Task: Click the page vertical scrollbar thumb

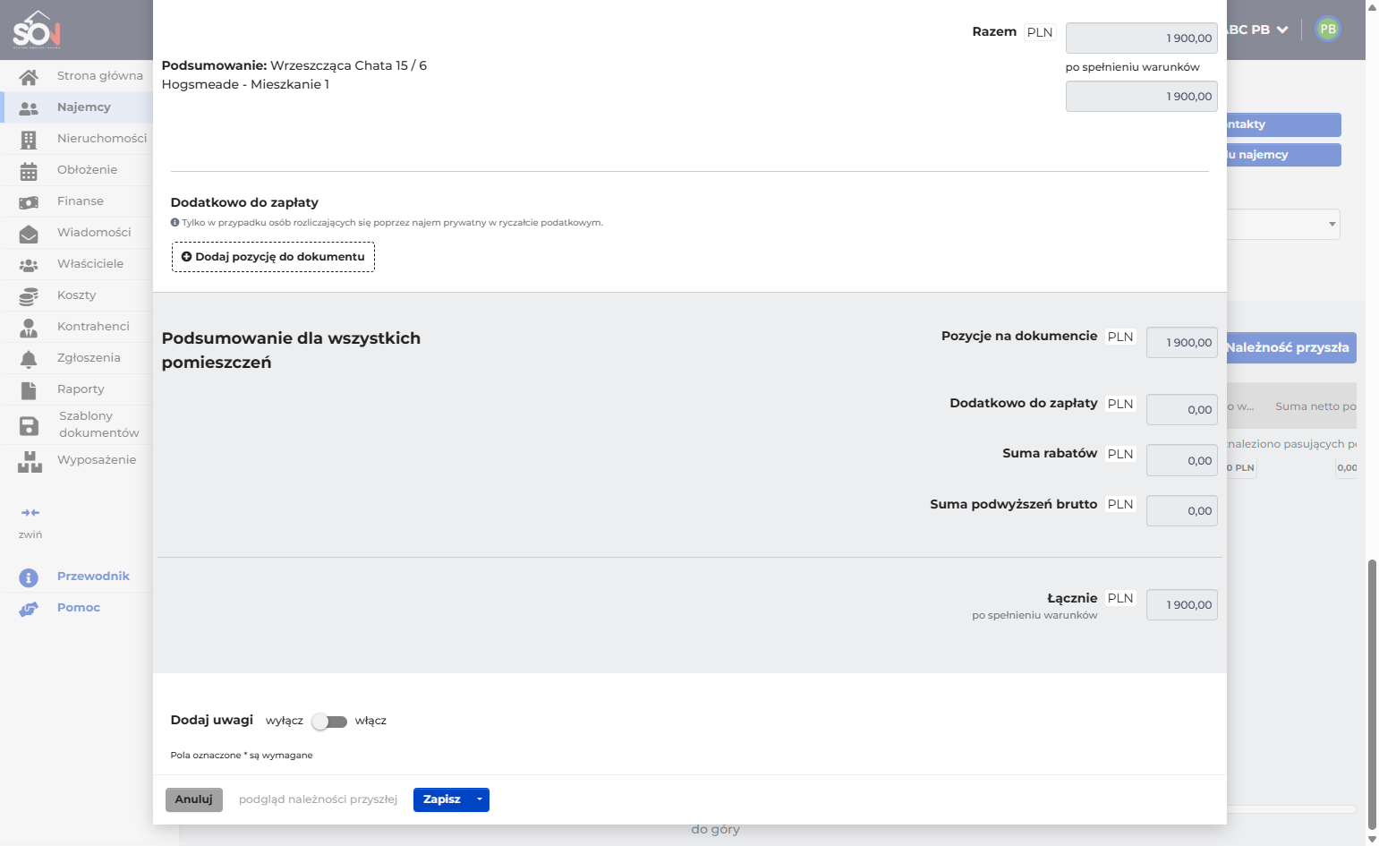Action: point(1372,694)
